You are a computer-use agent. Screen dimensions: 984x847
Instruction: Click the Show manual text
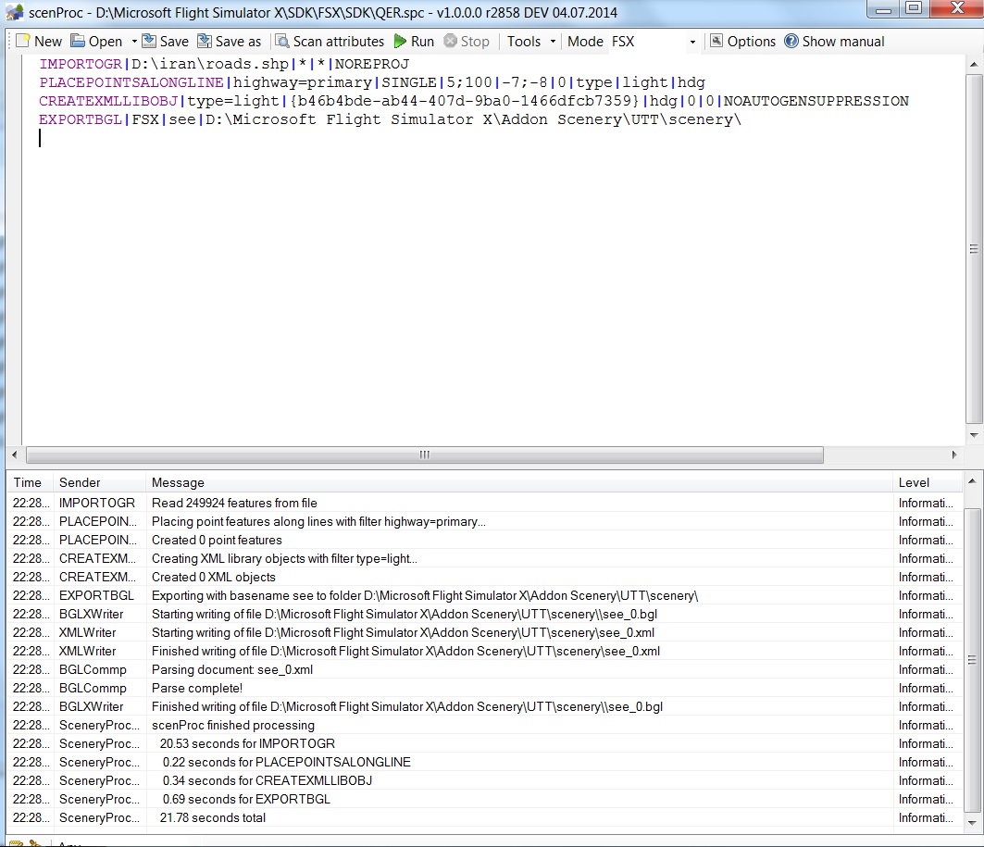coord(842,42)
